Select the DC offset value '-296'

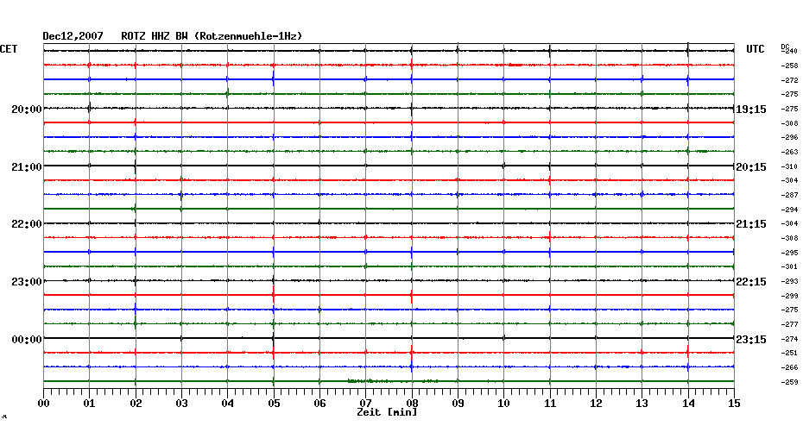coord(790,138)
